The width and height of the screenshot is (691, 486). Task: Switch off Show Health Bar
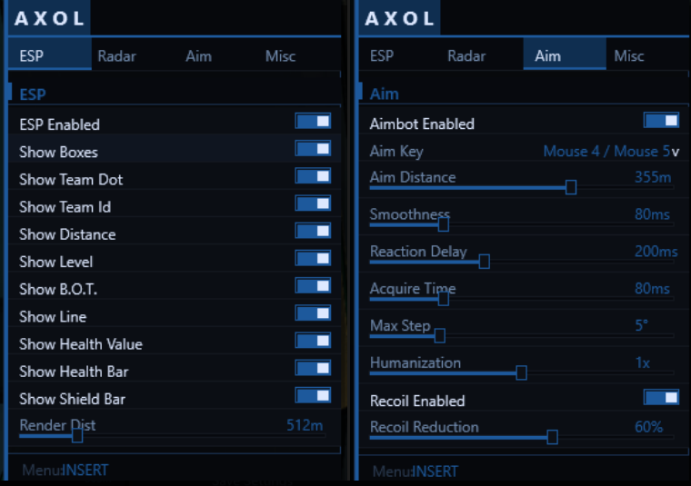[313, 368]
